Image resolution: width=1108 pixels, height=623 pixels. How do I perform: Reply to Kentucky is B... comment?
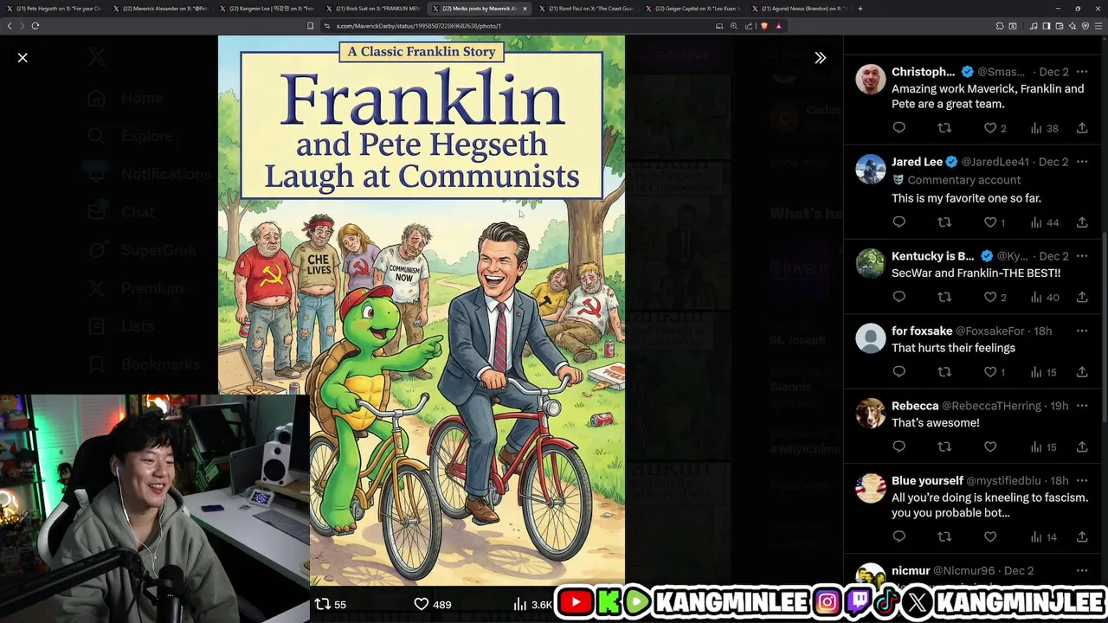point(899,298)
